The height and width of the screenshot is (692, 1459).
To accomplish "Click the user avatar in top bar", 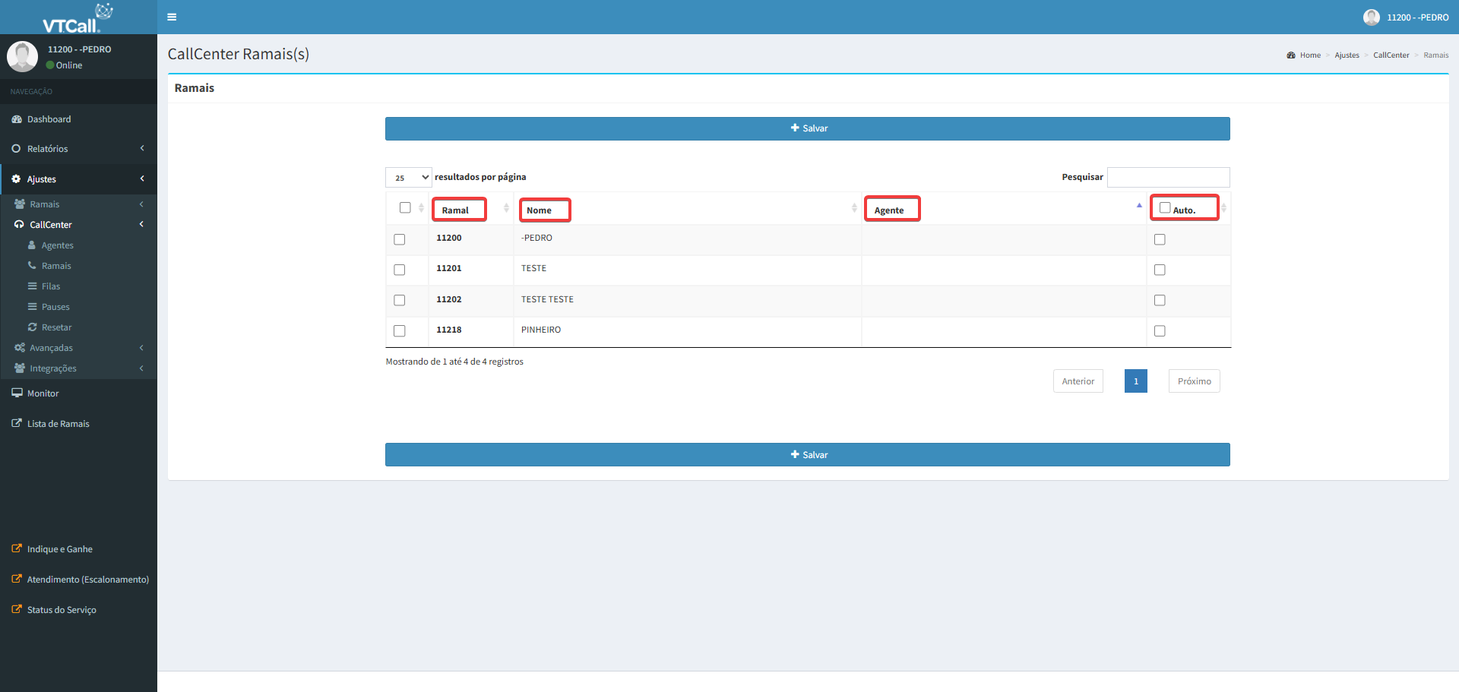I will 1371,17.
